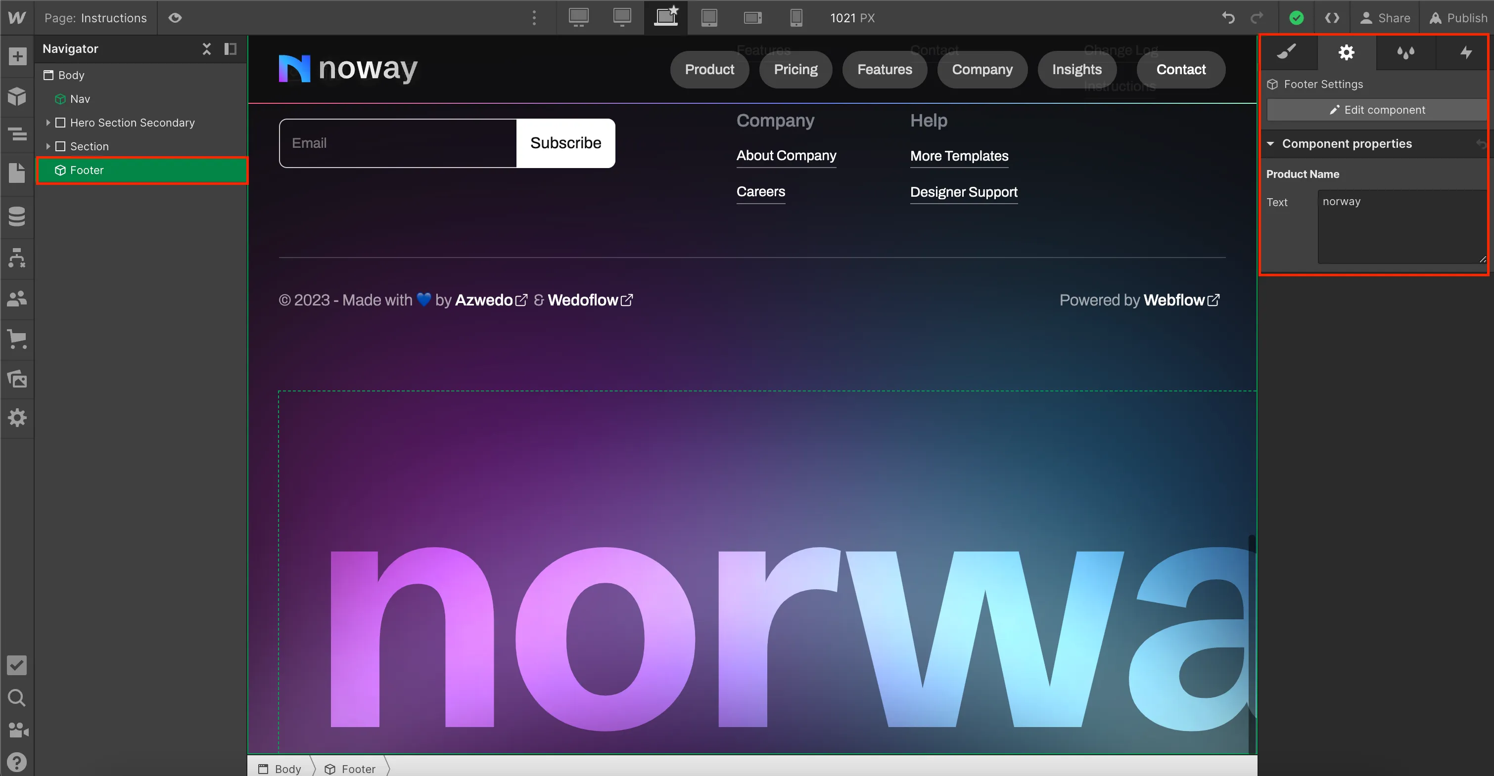The width and height of the screenshot is (1494, 776).
Task: Switch to mobile landscape breakpoint
Action: tap(752, 18)
